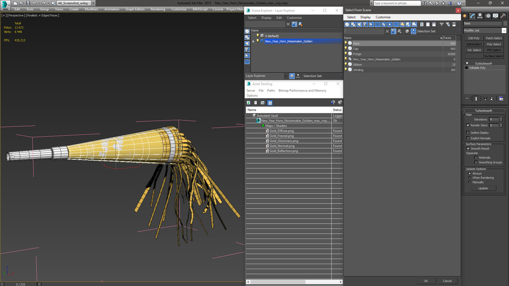Open the Hierarchy command panel tab
Screen dimensions: 509x286
point(480,16)
